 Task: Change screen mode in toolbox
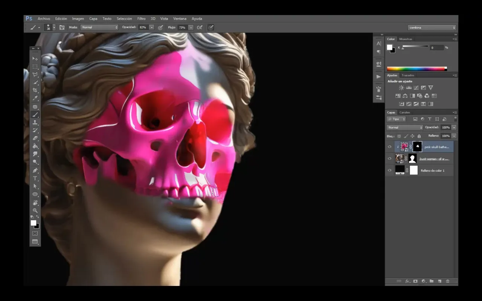35,242
